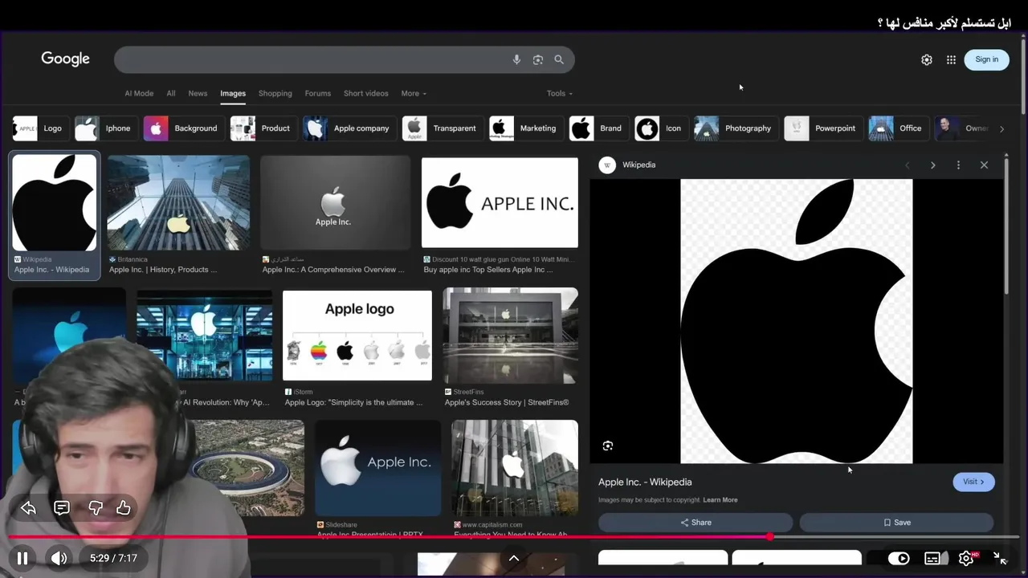This screenshot has width=1028, height=578.
Task: Click the Share button in preview
Action: 696,523
